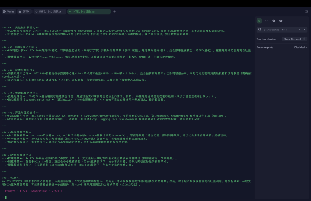Open the Vaults tab
The height and width of the screenshot is (201, 311).
9,12
